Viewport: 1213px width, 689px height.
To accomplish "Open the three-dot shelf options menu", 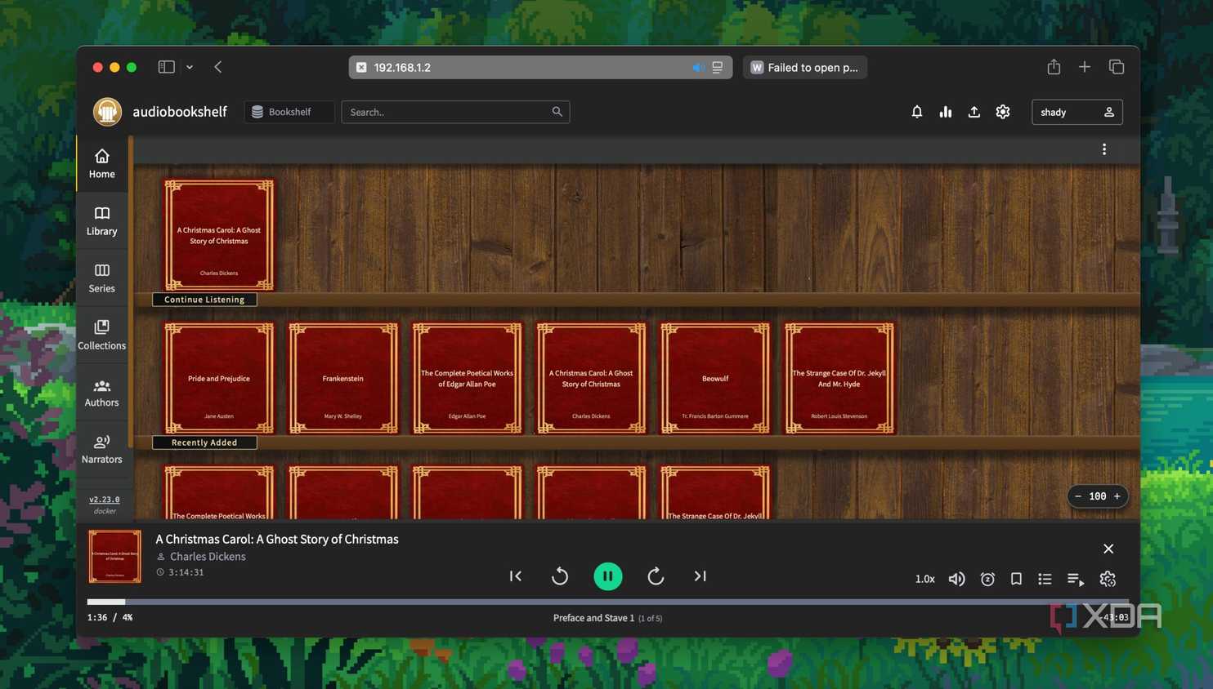I will point(1104,149).
